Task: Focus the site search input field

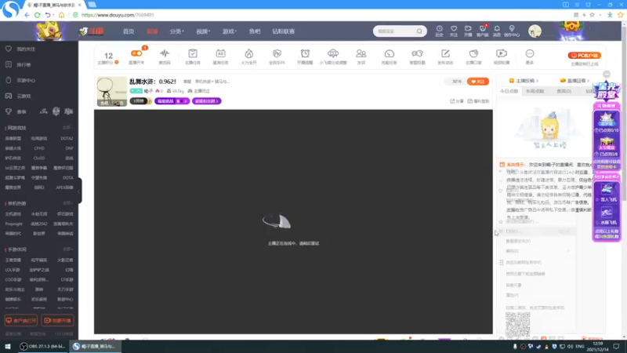Action: coord(395,31)
